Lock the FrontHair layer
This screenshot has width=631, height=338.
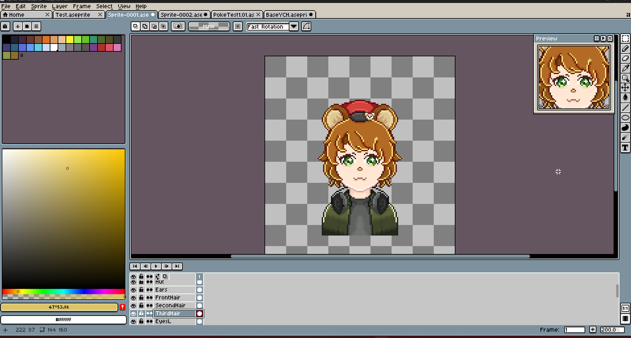coord(141,298)
